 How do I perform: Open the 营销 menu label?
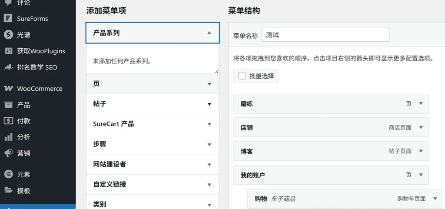tap(23, 153)
